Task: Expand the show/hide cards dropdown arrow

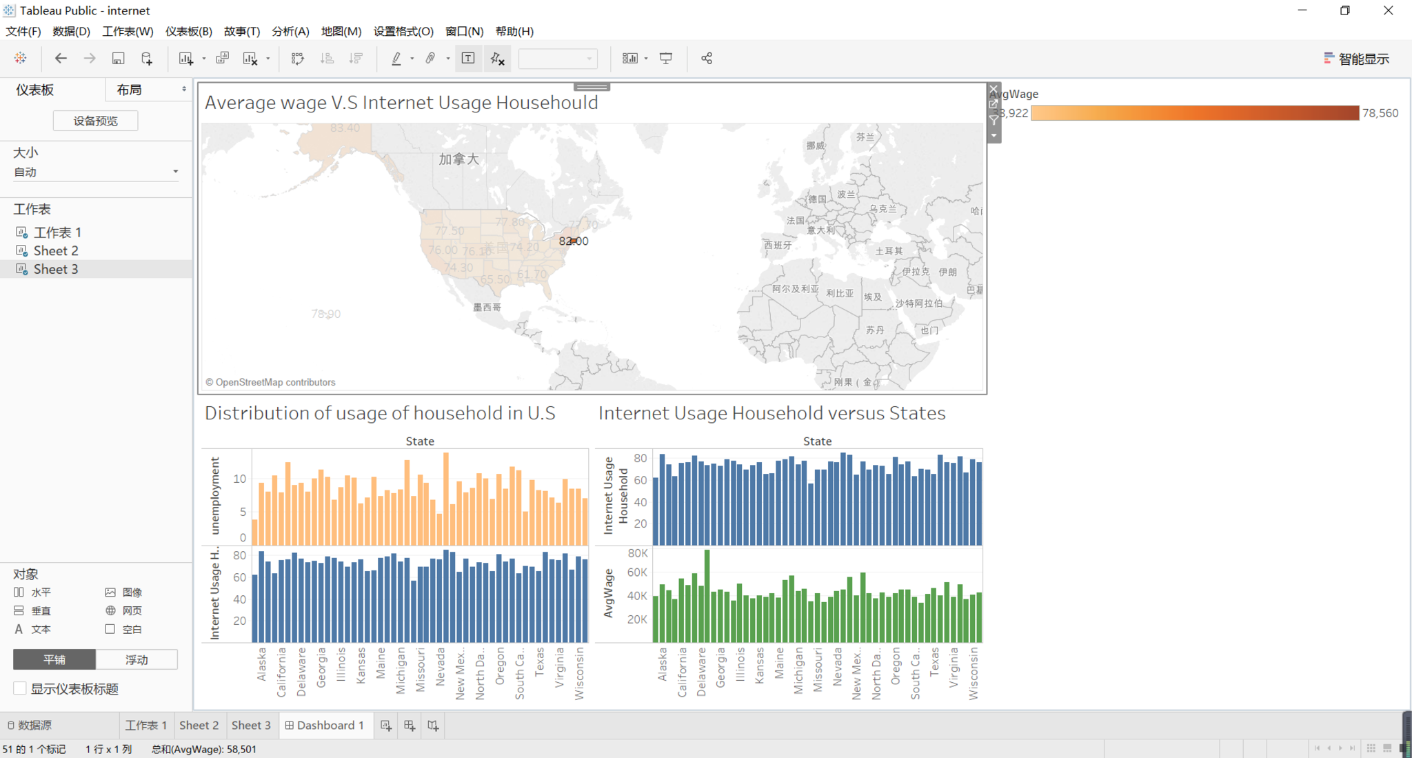Action: [x=646, y=59]
